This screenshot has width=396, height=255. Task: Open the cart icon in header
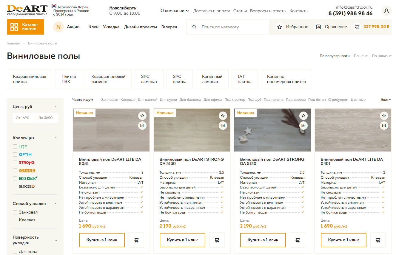pyautogui.click(x=357, y=27)
